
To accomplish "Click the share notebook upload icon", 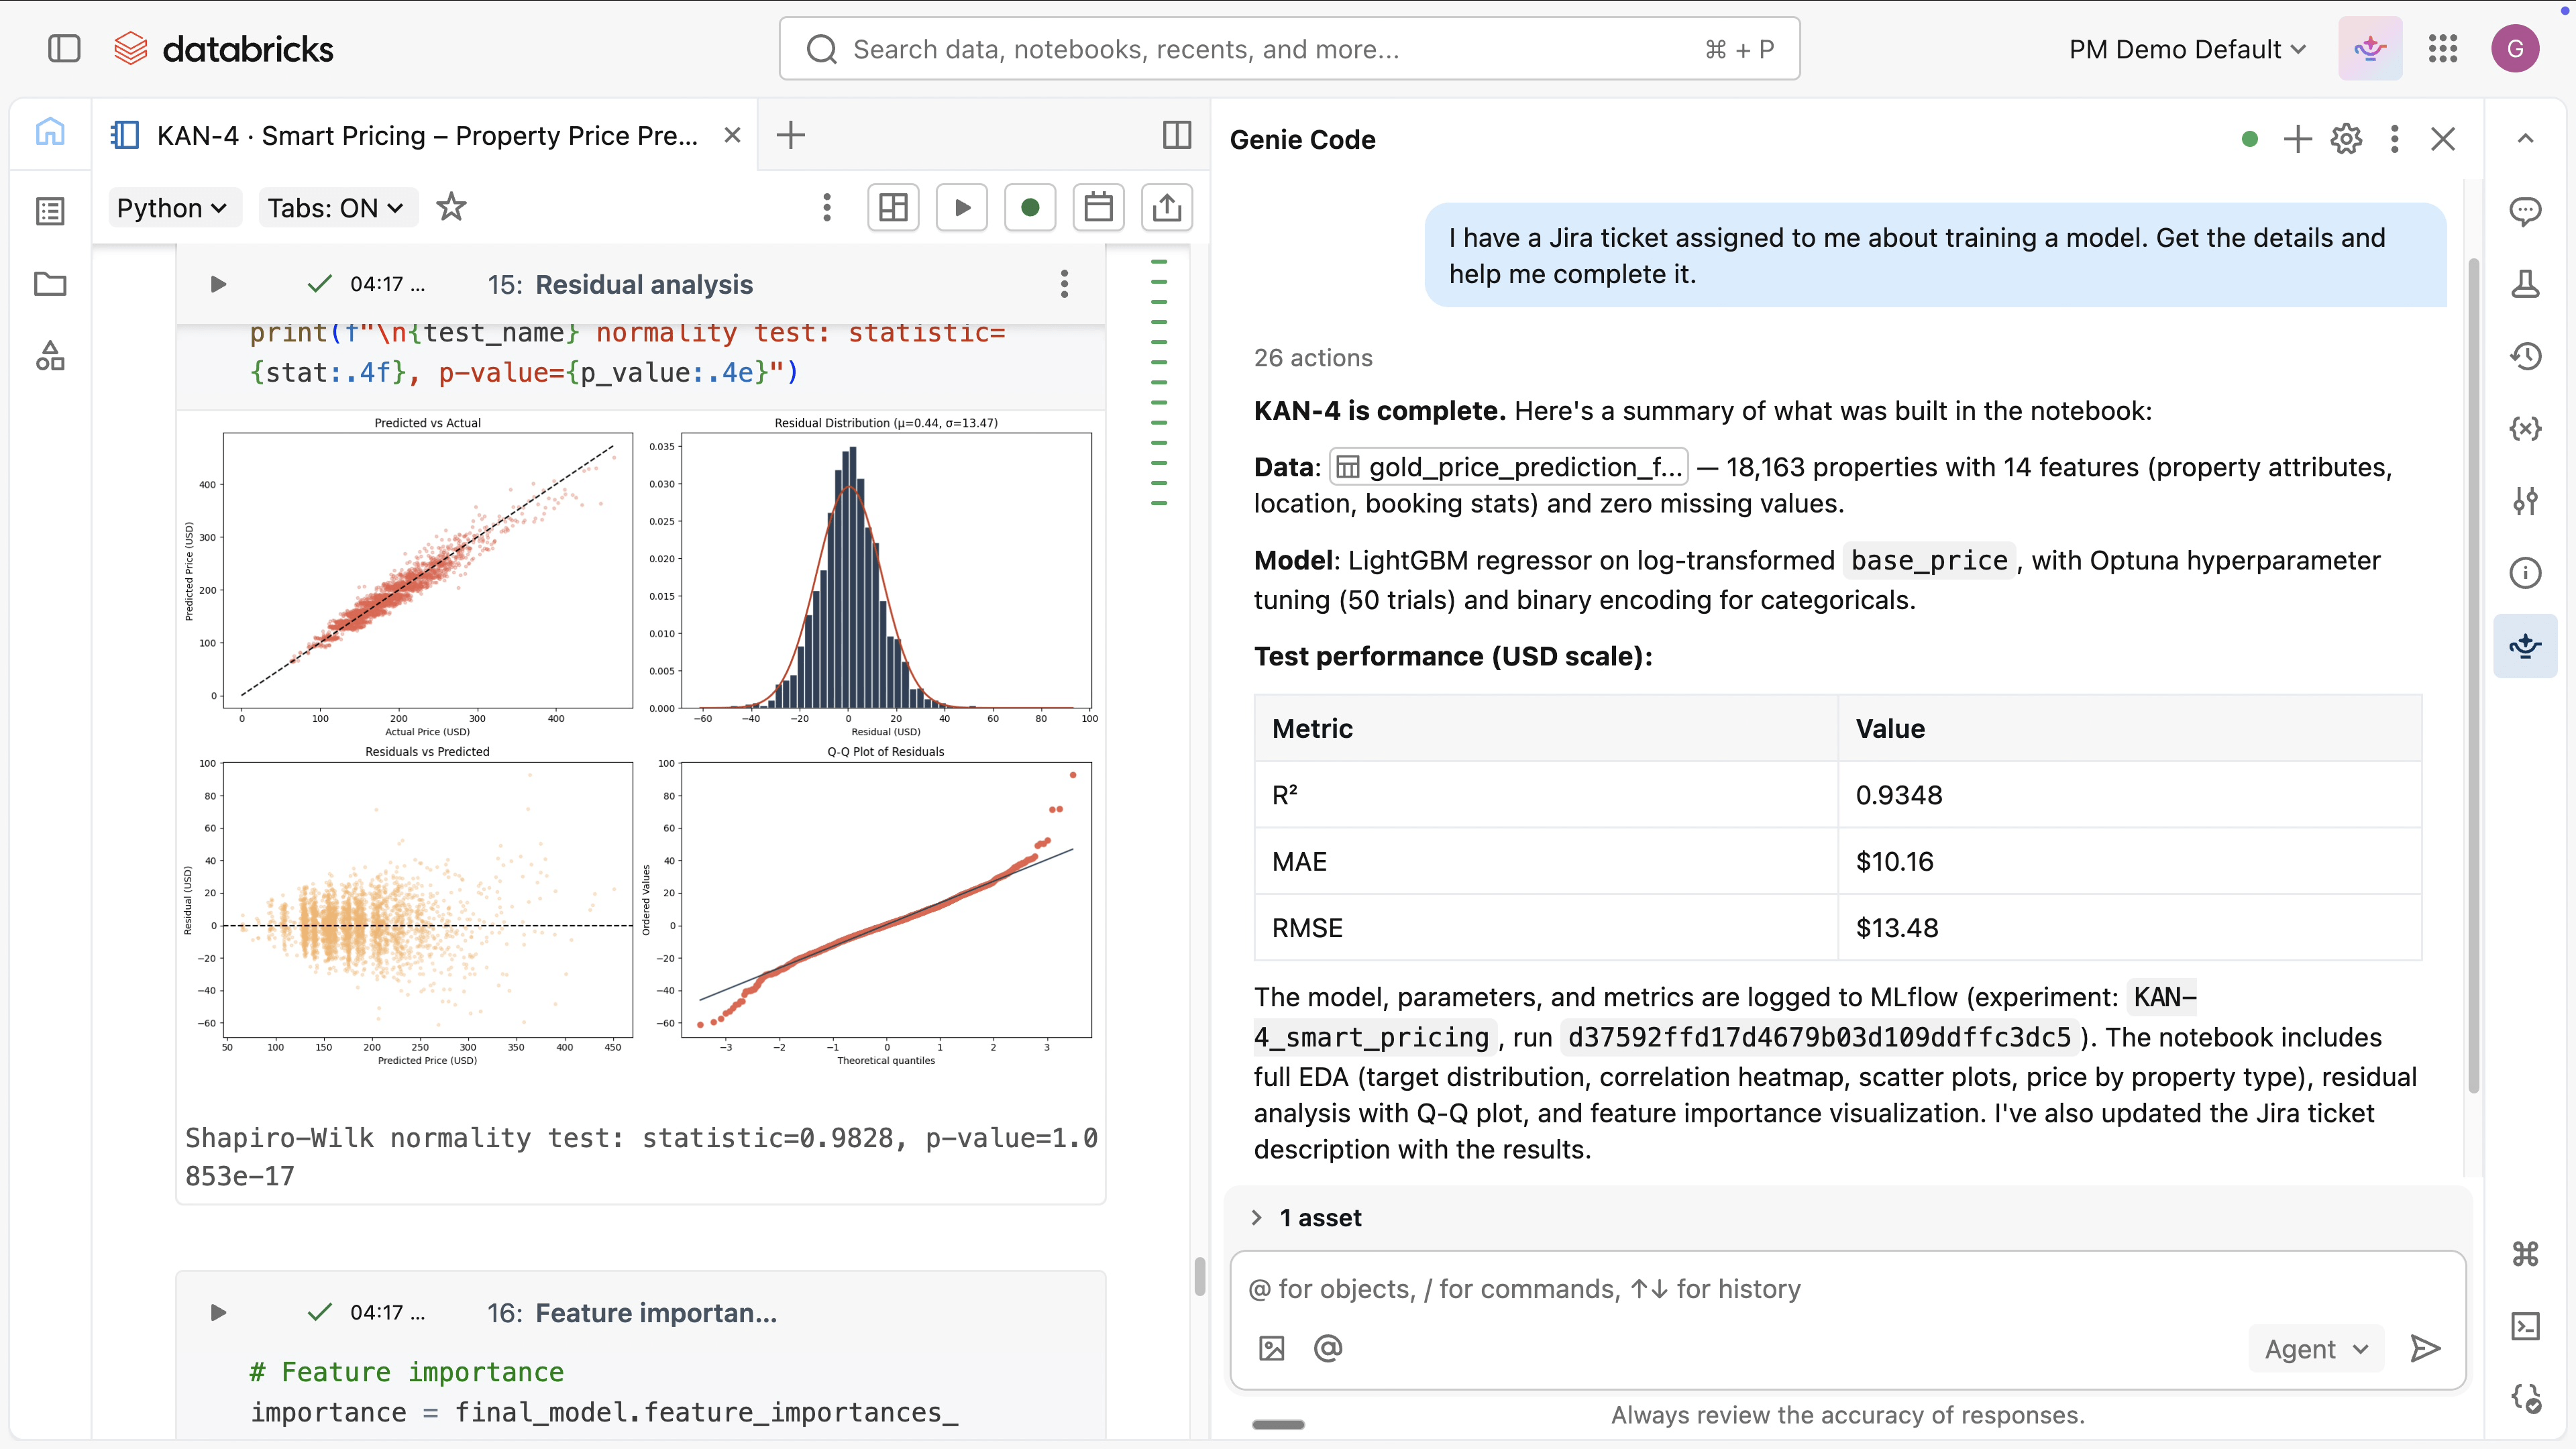I will [x=1166, y=208].
